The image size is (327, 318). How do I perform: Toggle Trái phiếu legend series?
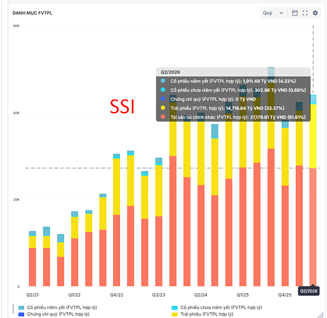[x=203, y=314]
